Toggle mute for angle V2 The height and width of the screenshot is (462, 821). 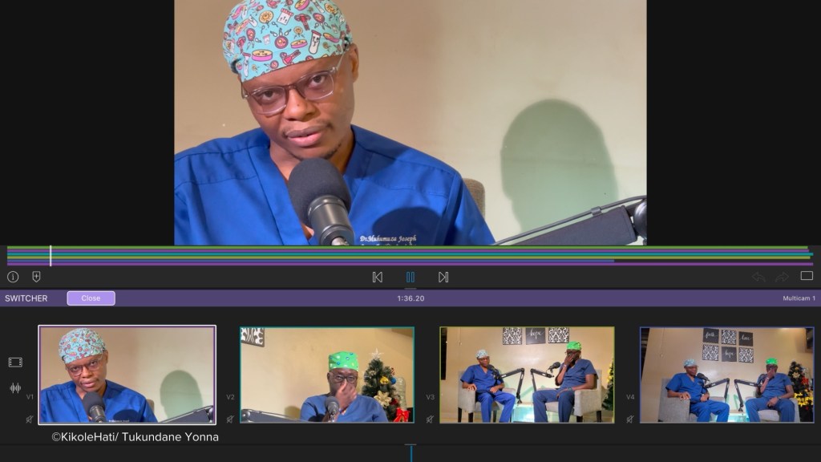230,419
